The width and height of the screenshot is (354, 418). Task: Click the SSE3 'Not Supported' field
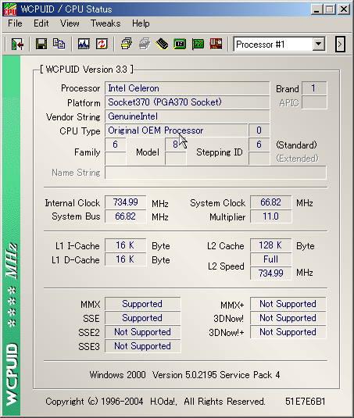pos(142,347)
